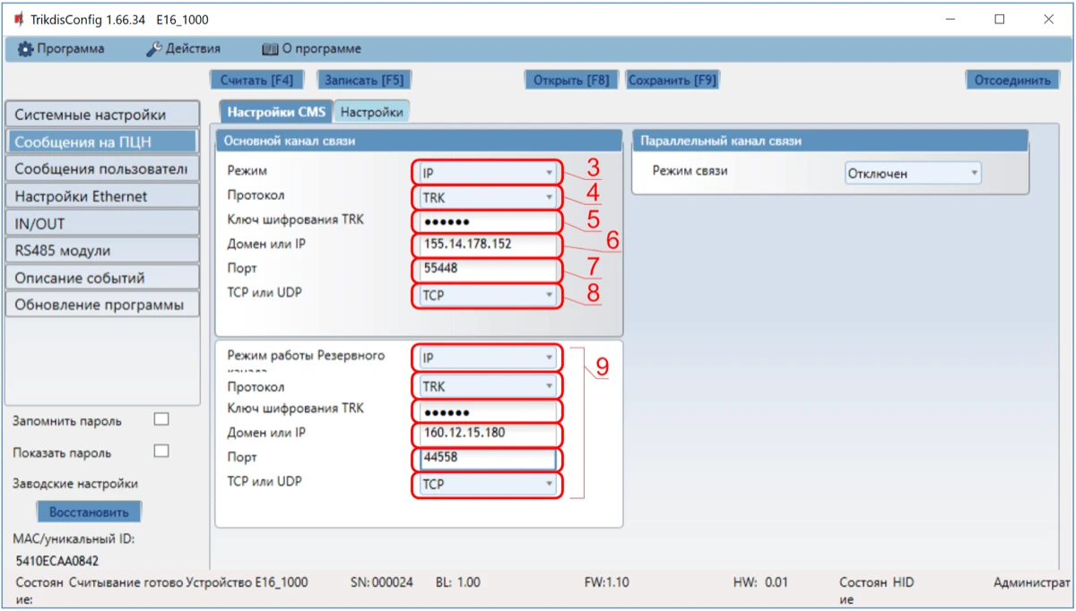Click the book icon beside О программе
The width and height of the screenshot is (1076, 611).
coord(269,49)
